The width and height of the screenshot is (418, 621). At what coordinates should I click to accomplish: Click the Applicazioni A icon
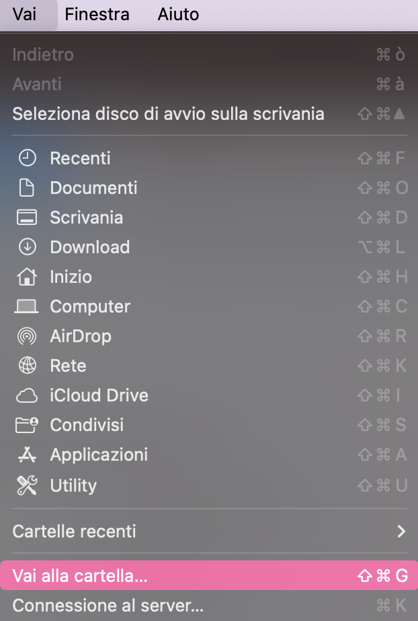click(27, 454)
